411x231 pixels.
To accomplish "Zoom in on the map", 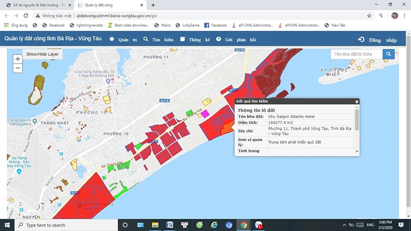I will [18, 59].
